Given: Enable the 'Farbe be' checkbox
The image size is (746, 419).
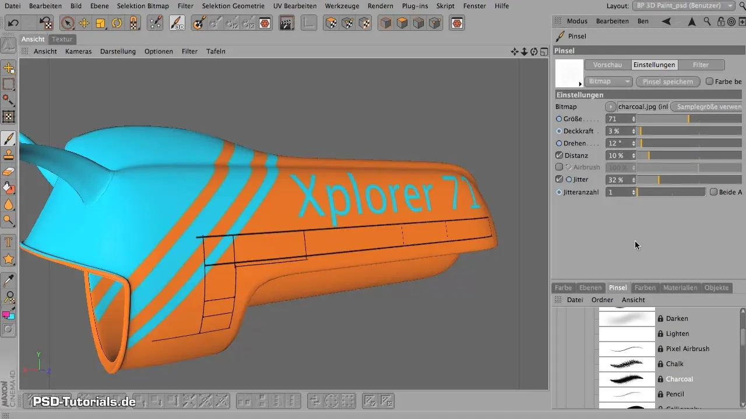Looking at the screenshot, I should click(709, 81).
